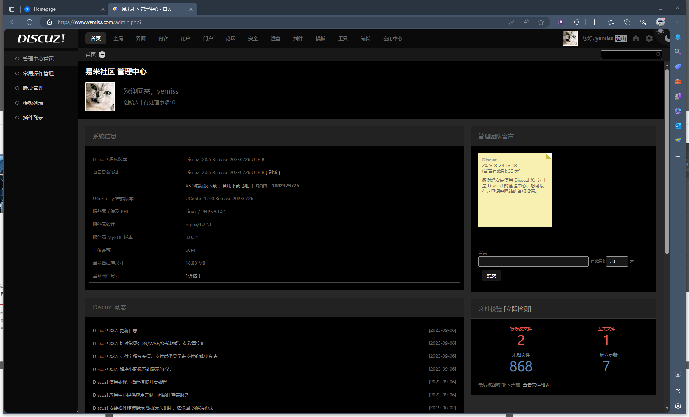Open the X3.5最新版下载 link
Screen dimensions: 689x417
point(201,186)
